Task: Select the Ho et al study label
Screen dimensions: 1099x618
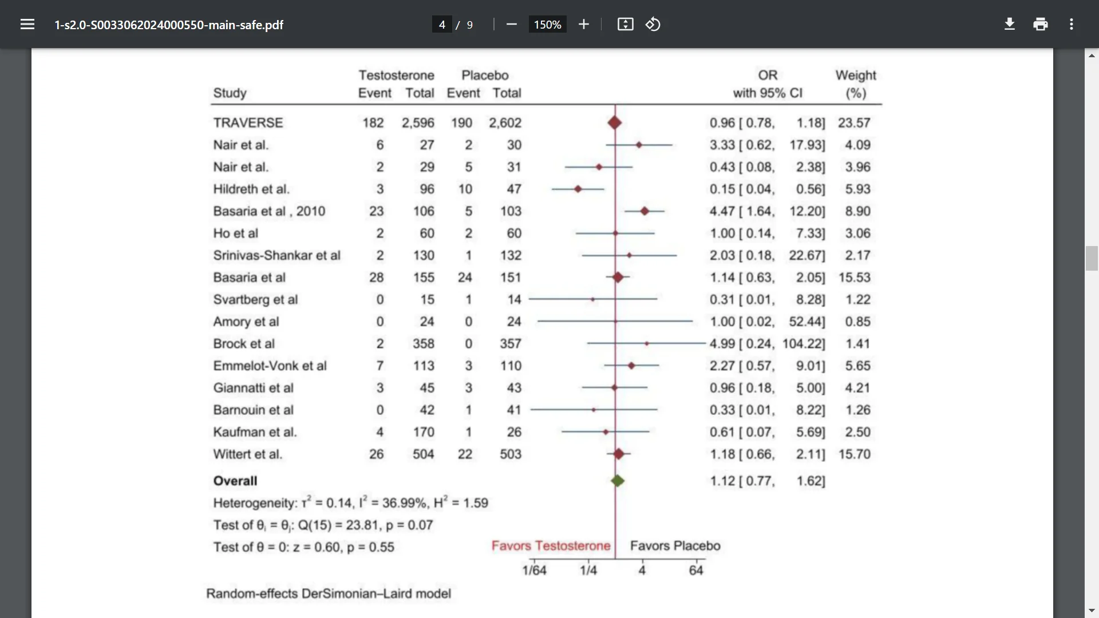Action: (235, 233)
